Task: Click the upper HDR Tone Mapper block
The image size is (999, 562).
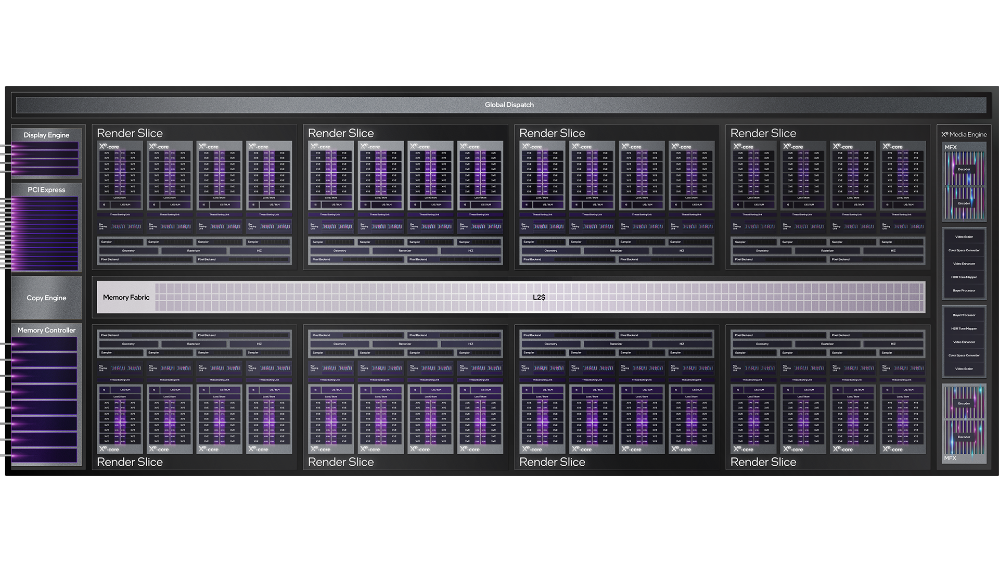Action: 964,277
